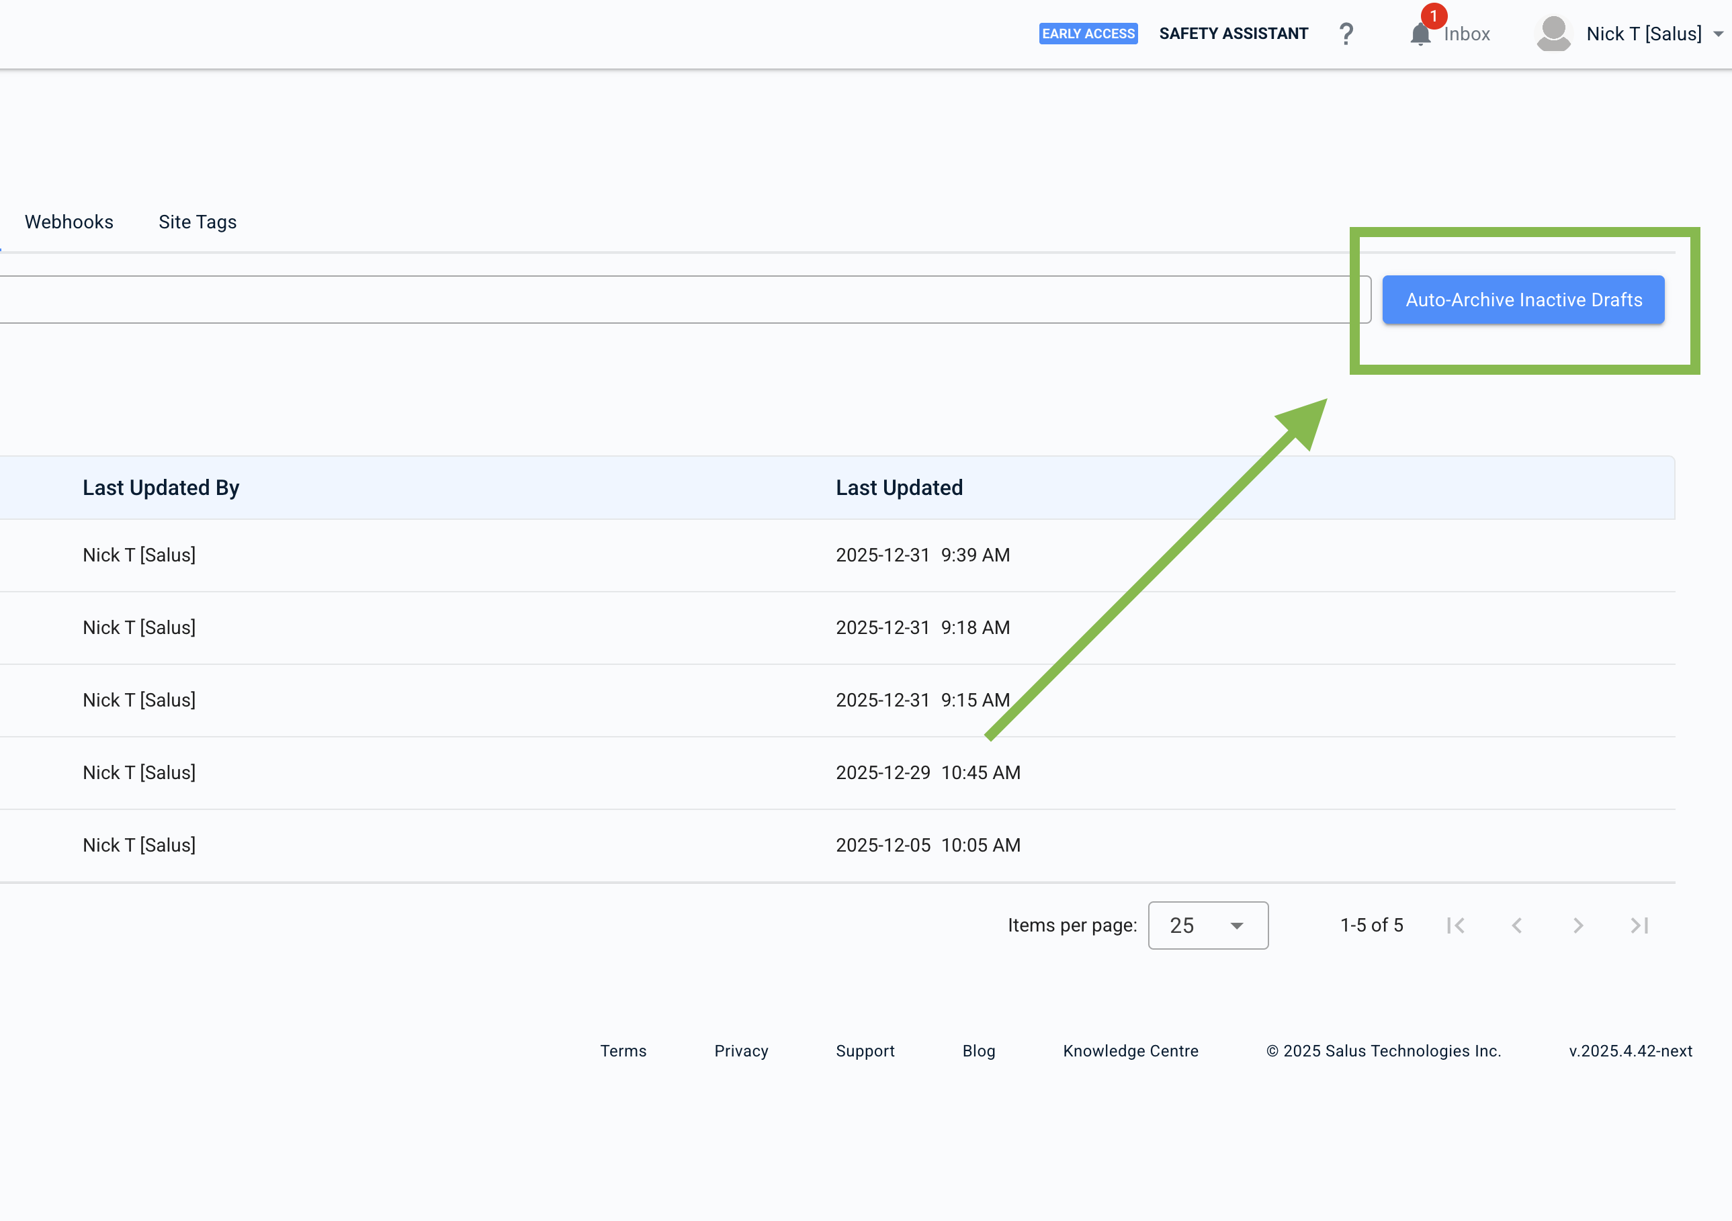Switch to the Site Tags tab
Image resolution: width=1732 pixels, height=1221 pixels.
coord(197,222)
